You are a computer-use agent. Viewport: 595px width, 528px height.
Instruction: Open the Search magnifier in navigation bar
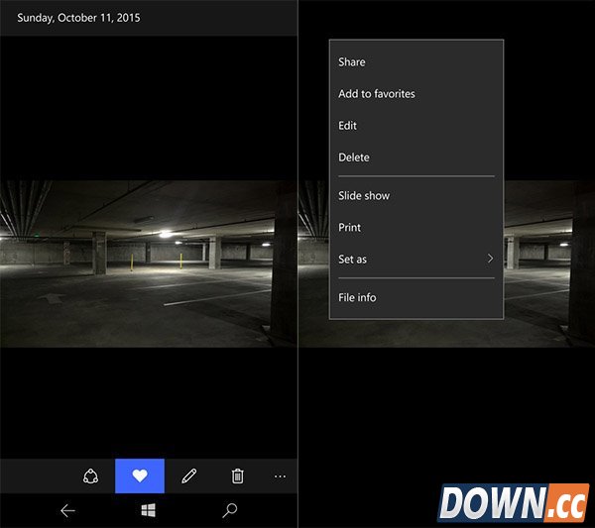pos(230,511)
